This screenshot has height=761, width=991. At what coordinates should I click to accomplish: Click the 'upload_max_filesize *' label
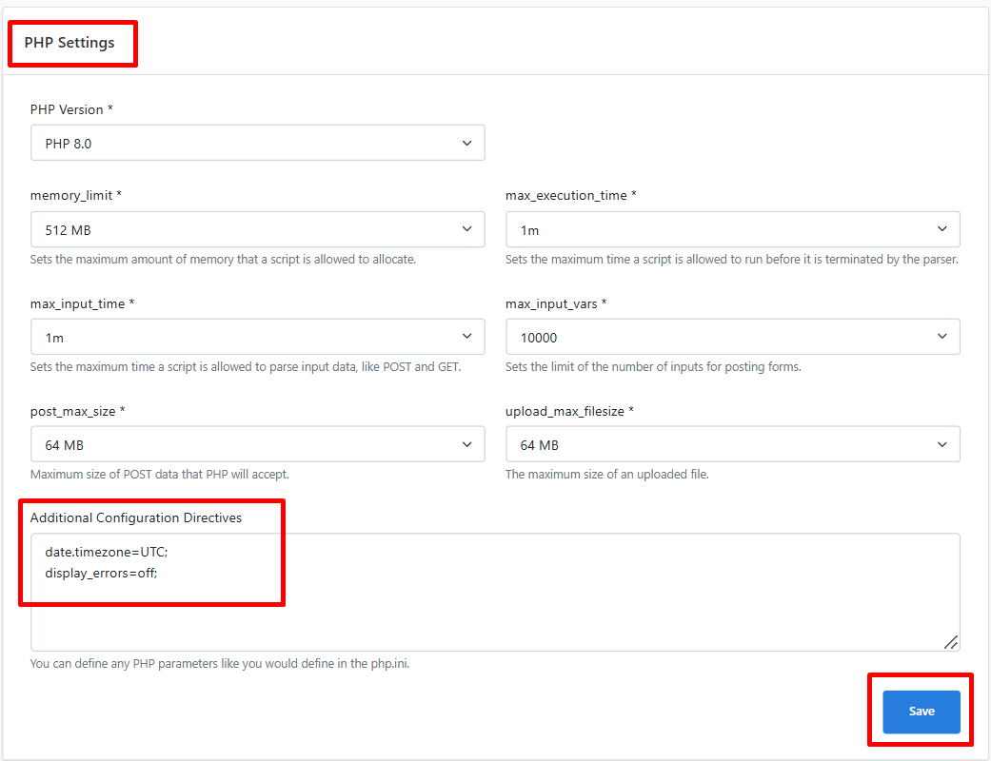(569, 411)
